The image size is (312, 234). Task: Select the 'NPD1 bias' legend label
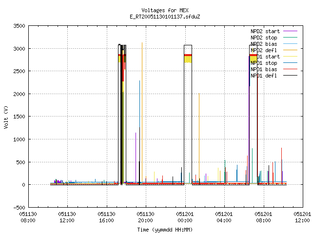point(264,69)
